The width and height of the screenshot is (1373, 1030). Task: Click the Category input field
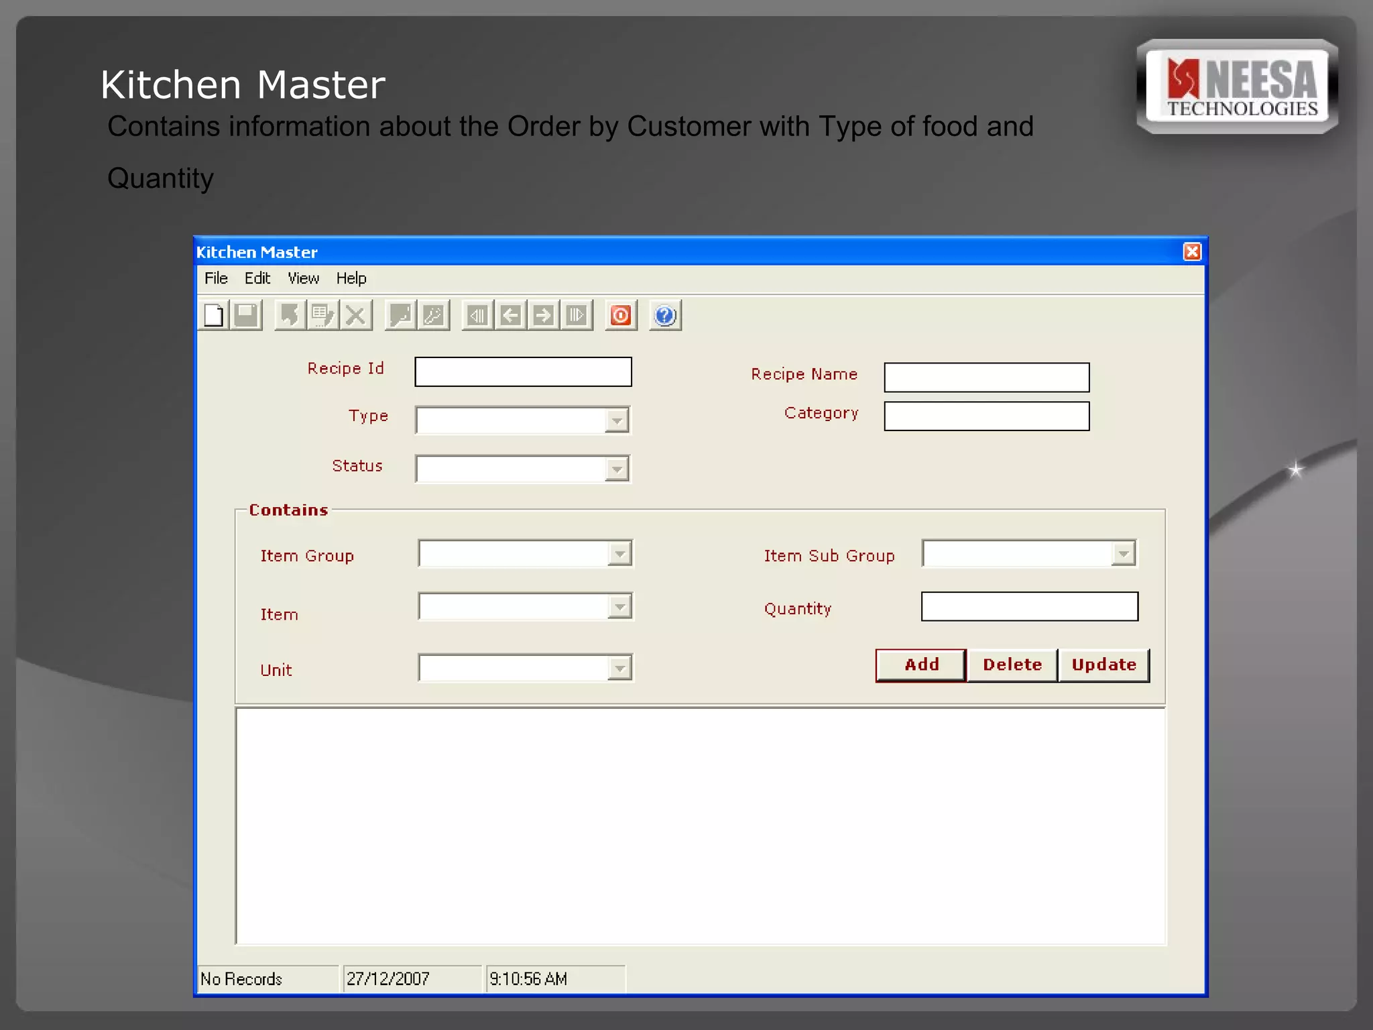coord(987,416)
